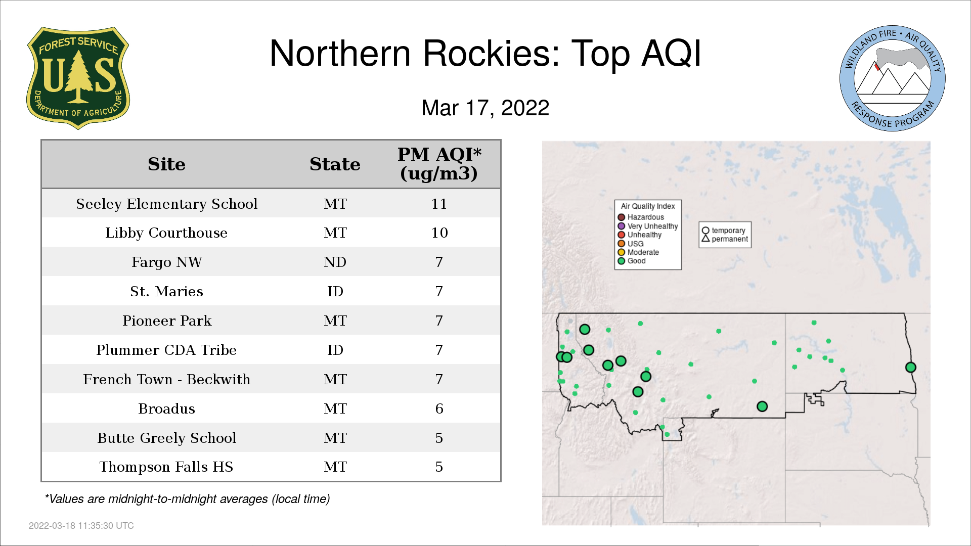
Task: Select 'Seeley Elementary School' site name
Action: pos(166,204)
